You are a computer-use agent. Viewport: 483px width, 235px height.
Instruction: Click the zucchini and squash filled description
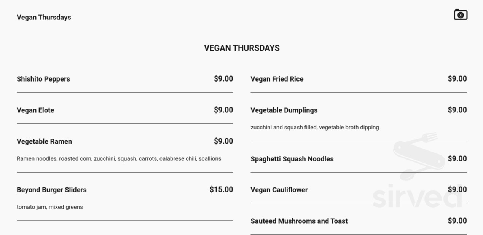[x=314, y=127]
